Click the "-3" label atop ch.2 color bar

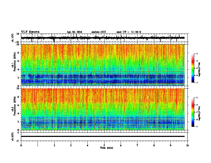coord(197,98)
